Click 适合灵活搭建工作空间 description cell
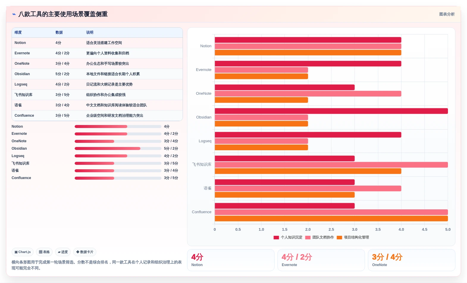This screenshot has width=467, height=283. (104, 43)
